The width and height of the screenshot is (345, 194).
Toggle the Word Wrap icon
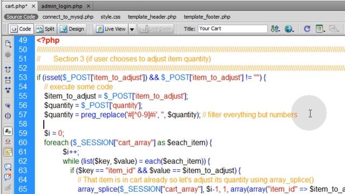click(x=8, y=152)
